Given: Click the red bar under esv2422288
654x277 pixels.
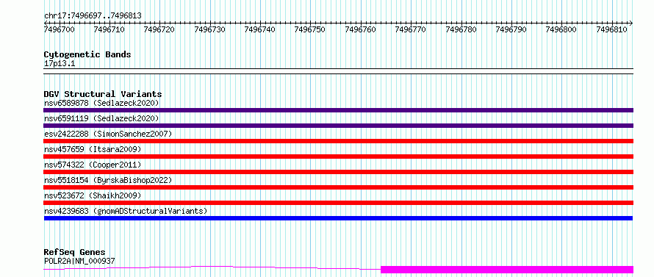Looking at the screenshot, I should pos(338,141).
